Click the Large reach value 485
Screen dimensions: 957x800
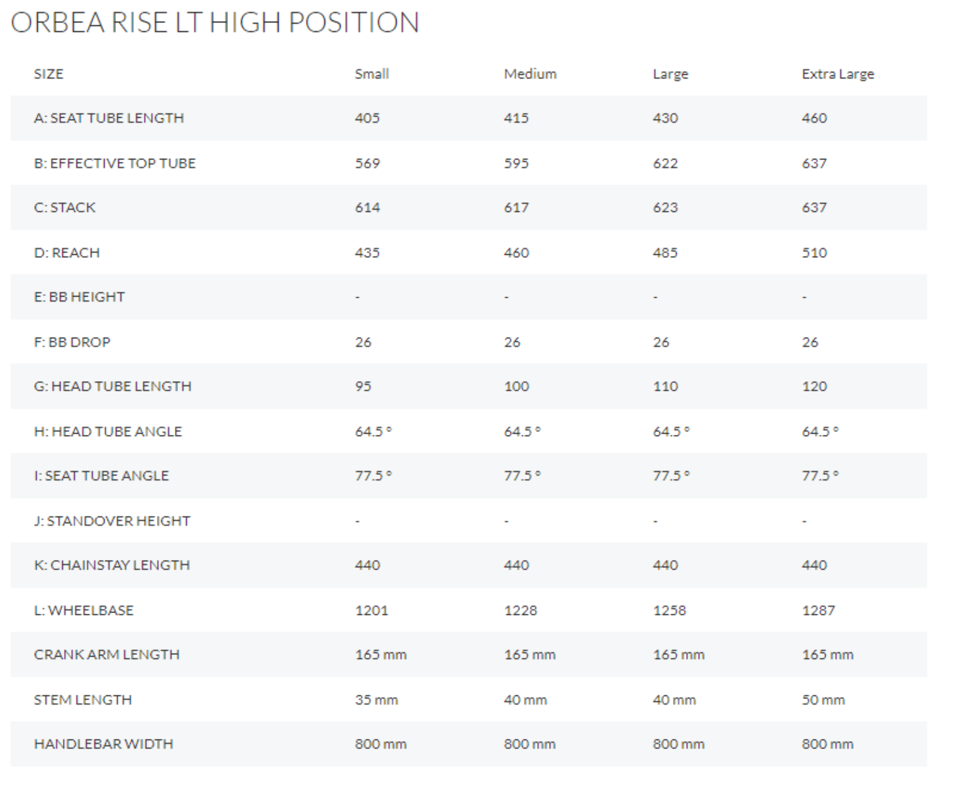(x=665, y=253)
